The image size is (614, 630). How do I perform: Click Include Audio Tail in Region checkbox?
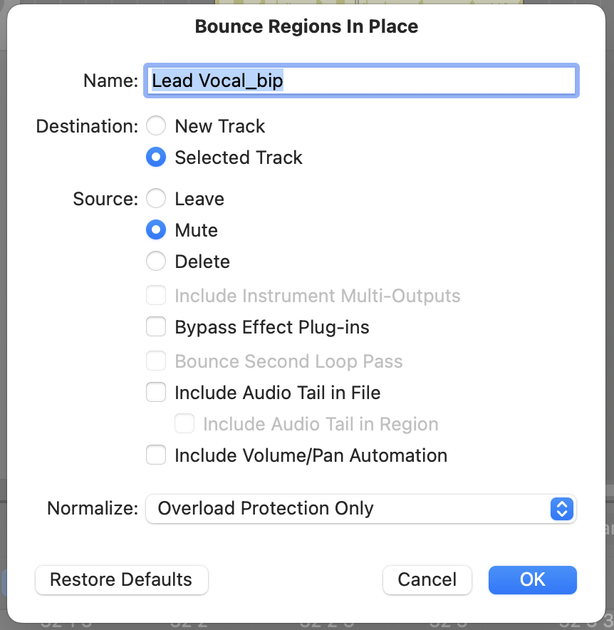[184, 424]
